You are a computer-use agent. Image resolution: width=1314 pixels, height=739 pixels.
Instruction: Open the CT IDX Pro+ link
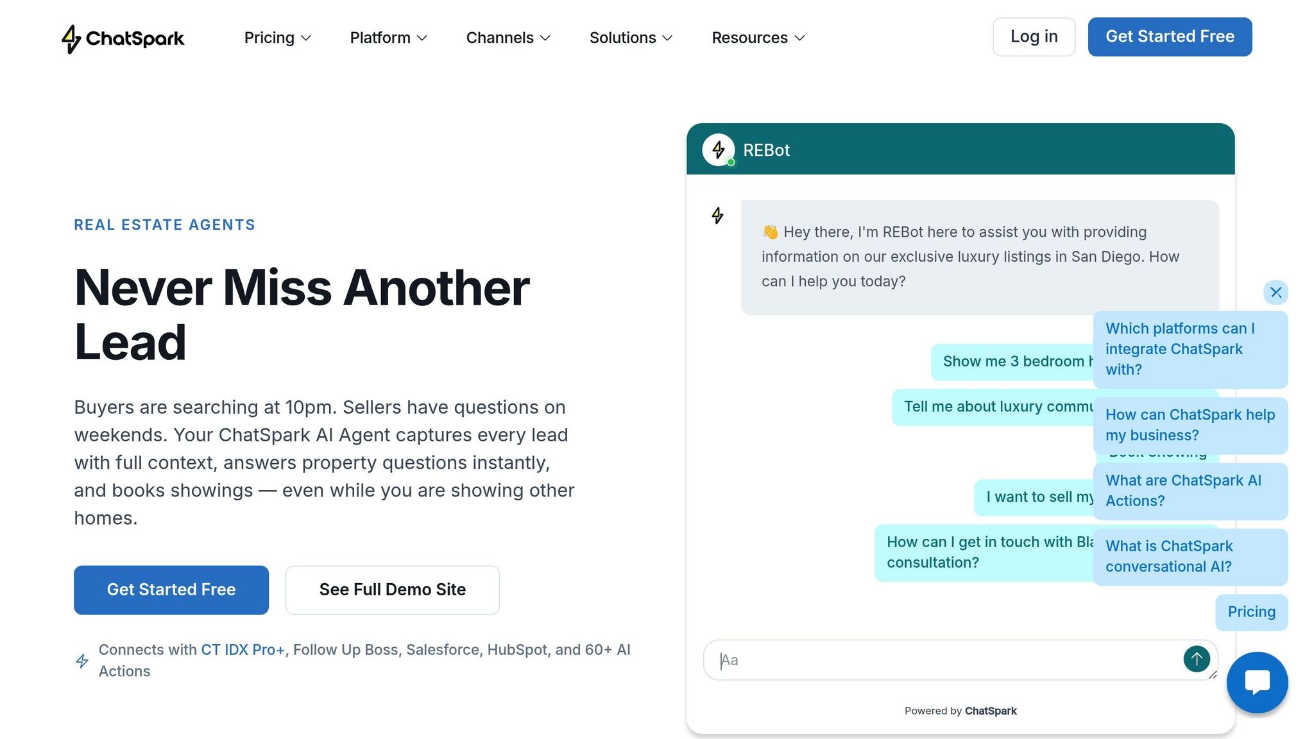click(x=243, y=649)
